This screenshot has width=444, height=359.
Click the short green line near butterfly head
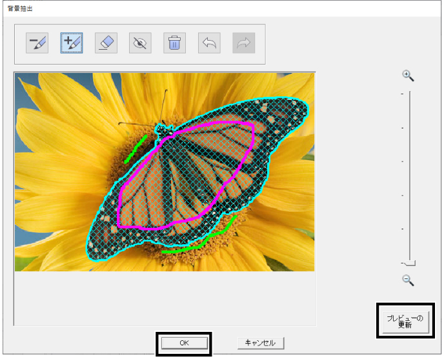pos(136,149)
